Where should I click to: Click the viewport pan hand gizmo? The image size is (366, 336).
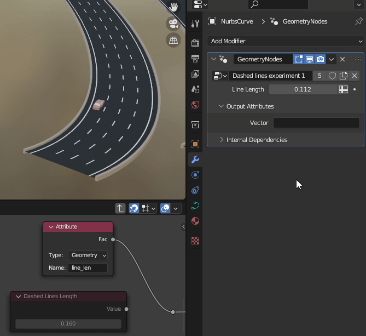(173, 7)
